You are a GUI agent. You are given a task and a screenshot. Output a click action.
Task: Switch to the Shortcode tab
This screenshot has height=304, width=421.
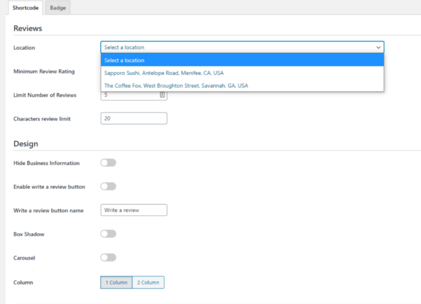tap(25, 8)
